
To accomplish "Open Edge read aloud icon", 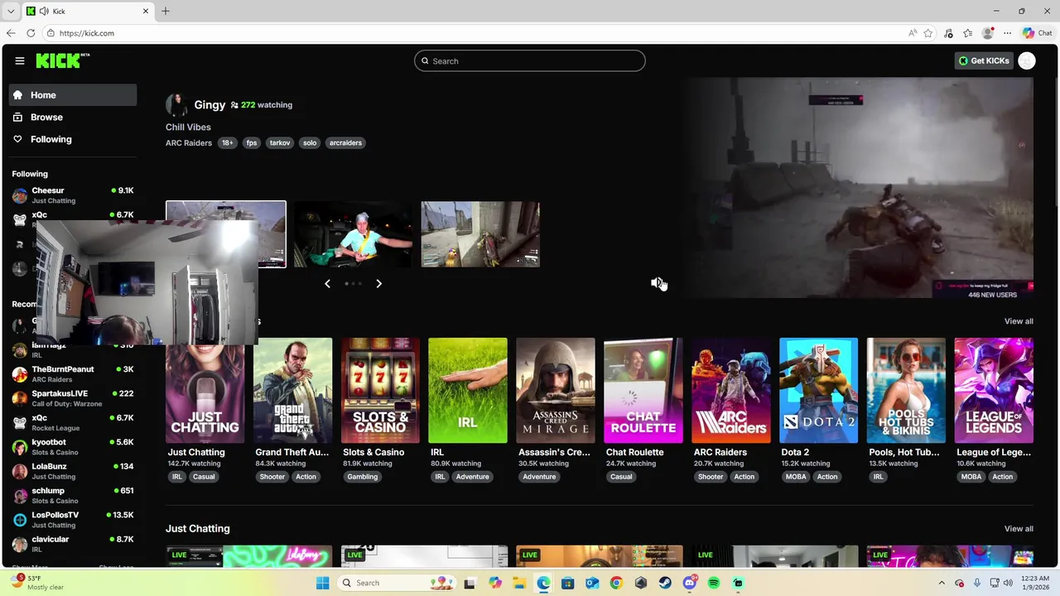I will (912, 33).
